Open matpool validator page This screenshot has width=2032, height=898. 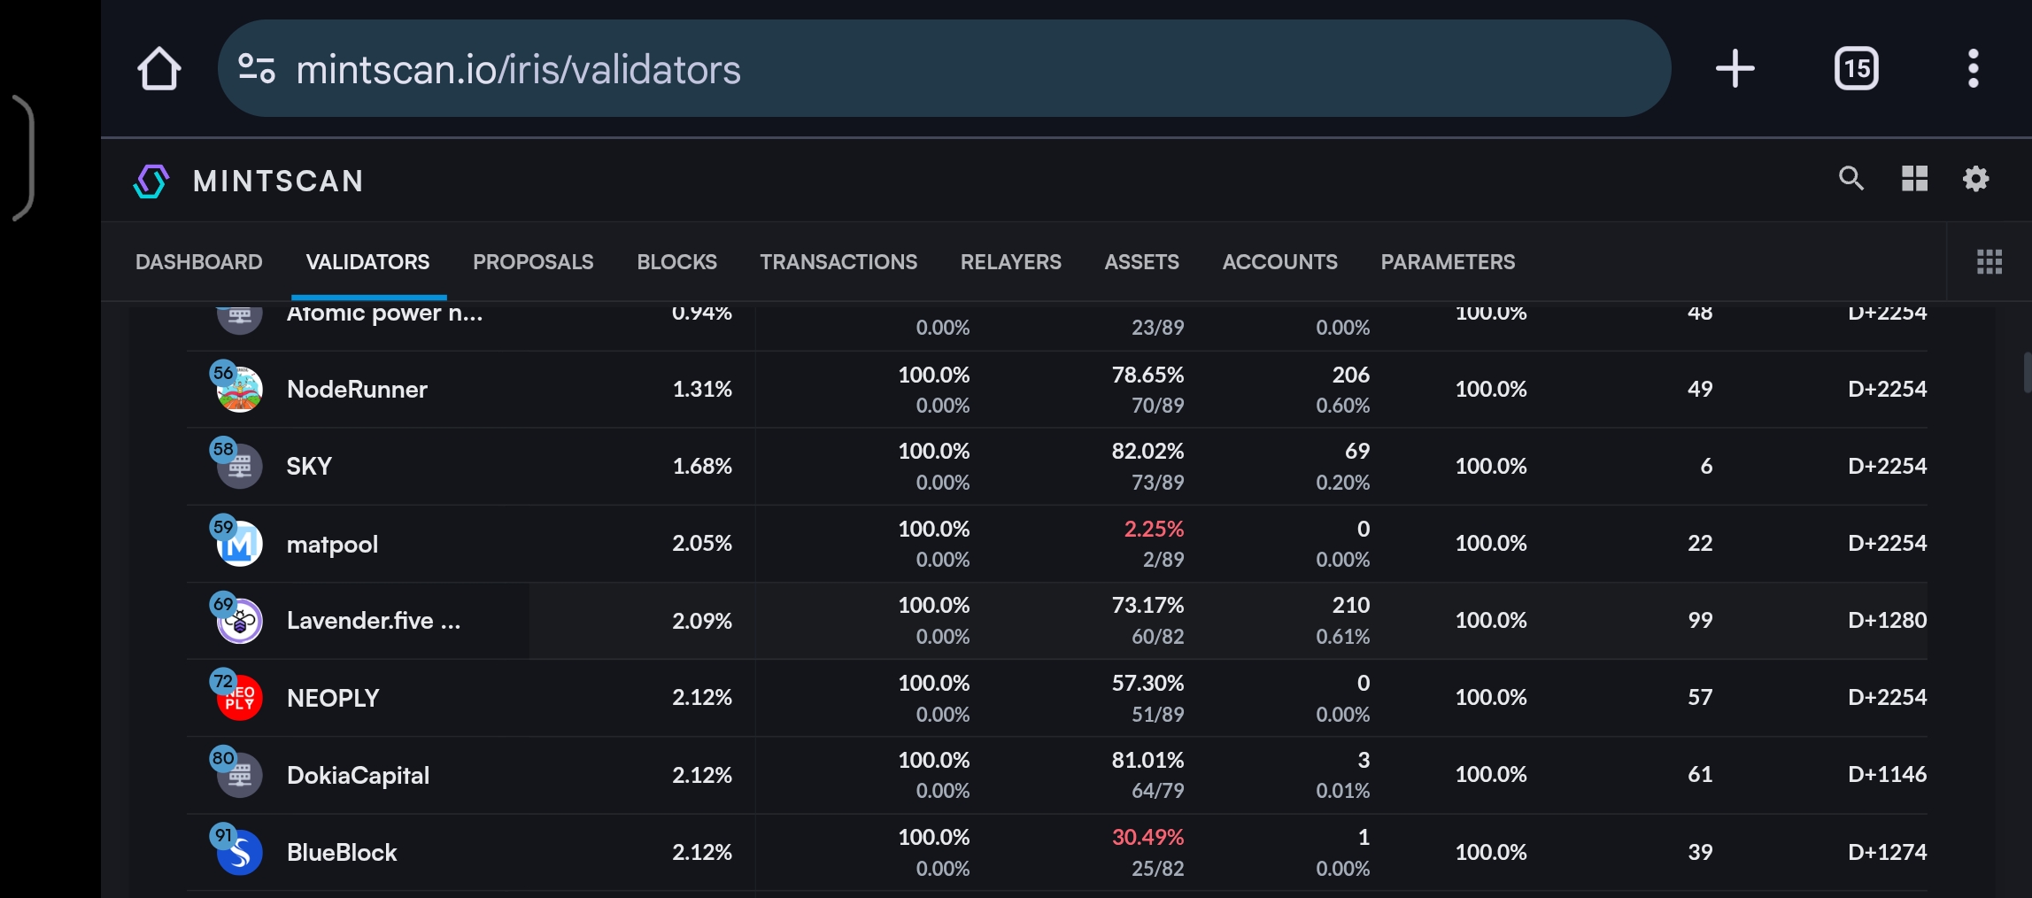pyautogui.click(x=332, y=544)
